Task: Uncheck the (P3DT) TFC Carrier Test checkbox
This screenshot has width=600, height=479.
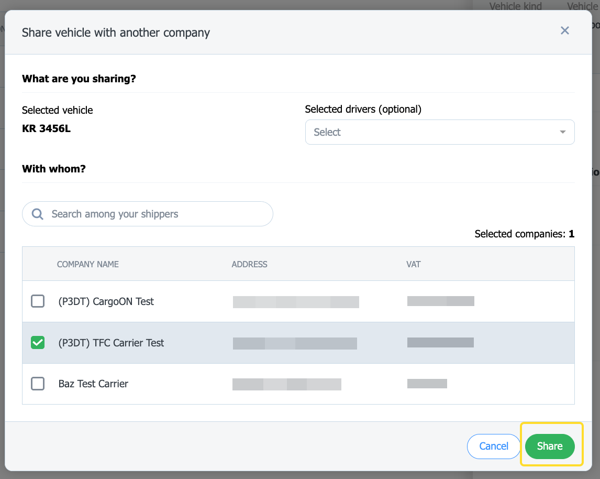Action: pyautogui.click(x=38, y=343)
